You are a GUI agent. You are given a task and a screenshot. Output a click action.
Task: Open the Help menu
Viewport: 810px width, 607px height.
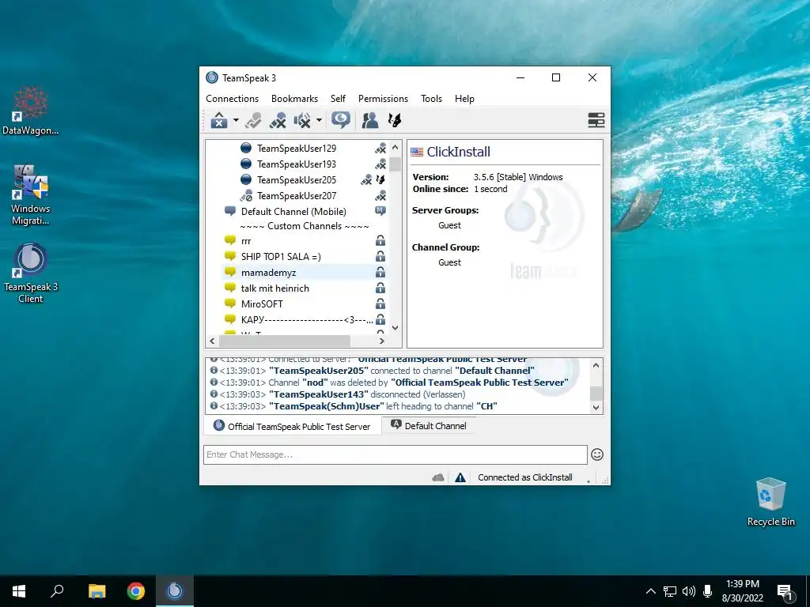pyautogui.click(x=464, y=99)
